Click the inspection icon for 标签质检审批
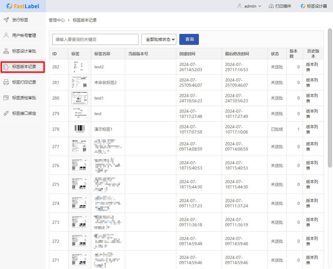 (6, 98)
